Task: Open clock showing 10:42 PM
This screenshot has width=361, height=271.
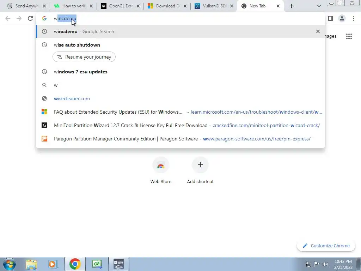Action: [343, 264]
